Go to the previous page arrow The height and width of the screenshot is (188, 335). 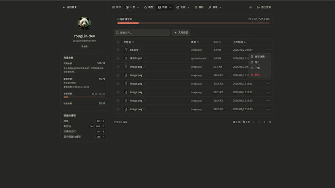(x=259, y=122)
